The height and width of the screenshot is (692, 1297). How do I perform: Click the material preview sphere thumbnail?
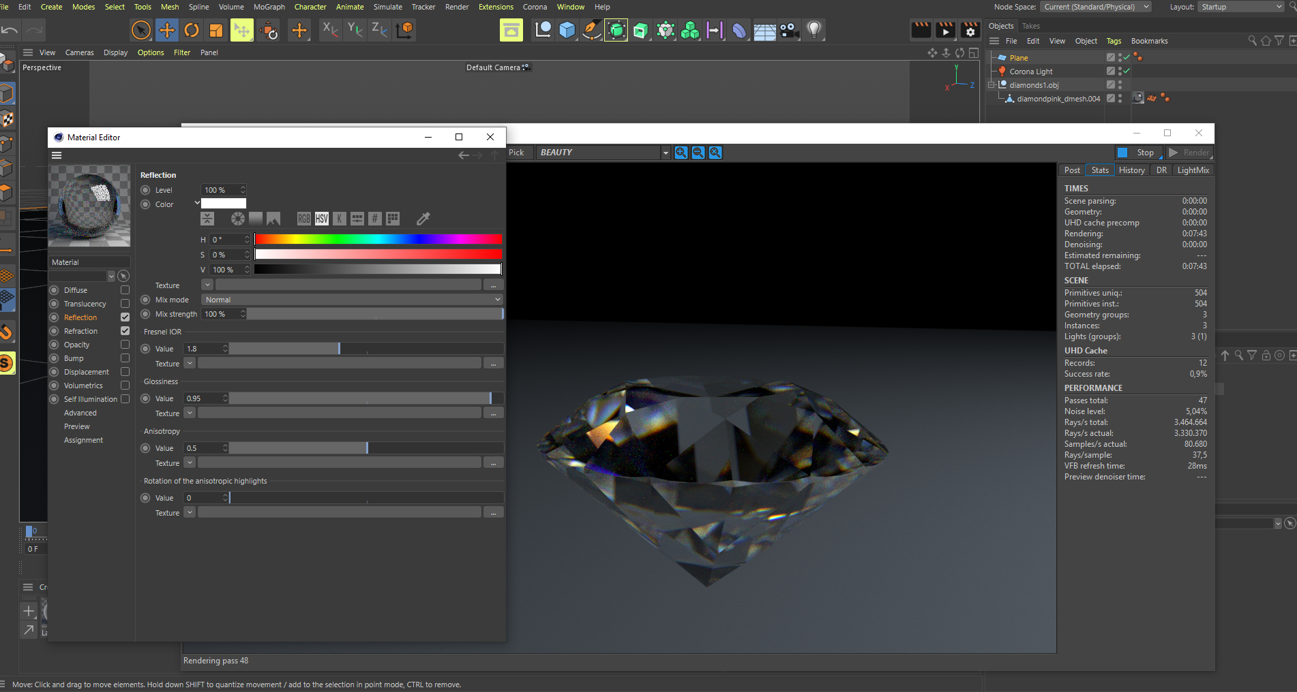(89, 206)
